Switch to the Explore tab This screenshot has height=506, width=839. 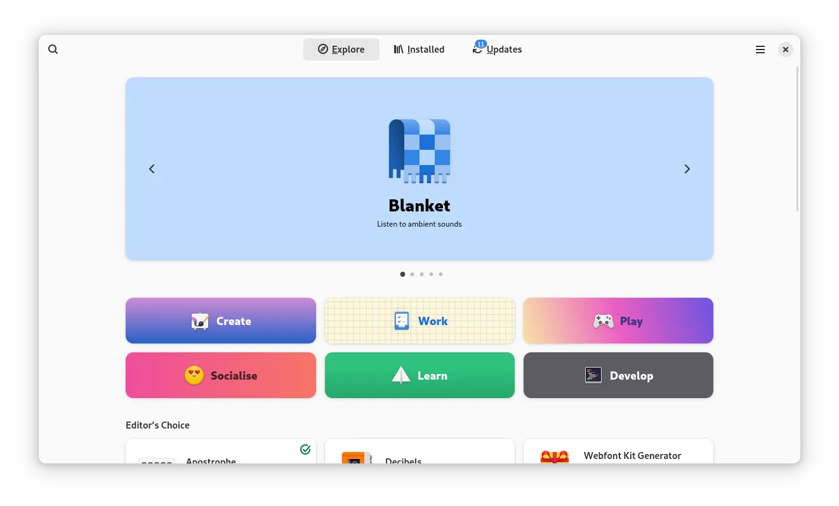tap(341, 50)
